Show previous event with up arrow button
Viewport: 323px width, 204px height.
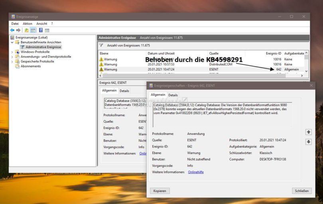coord(308,132)
